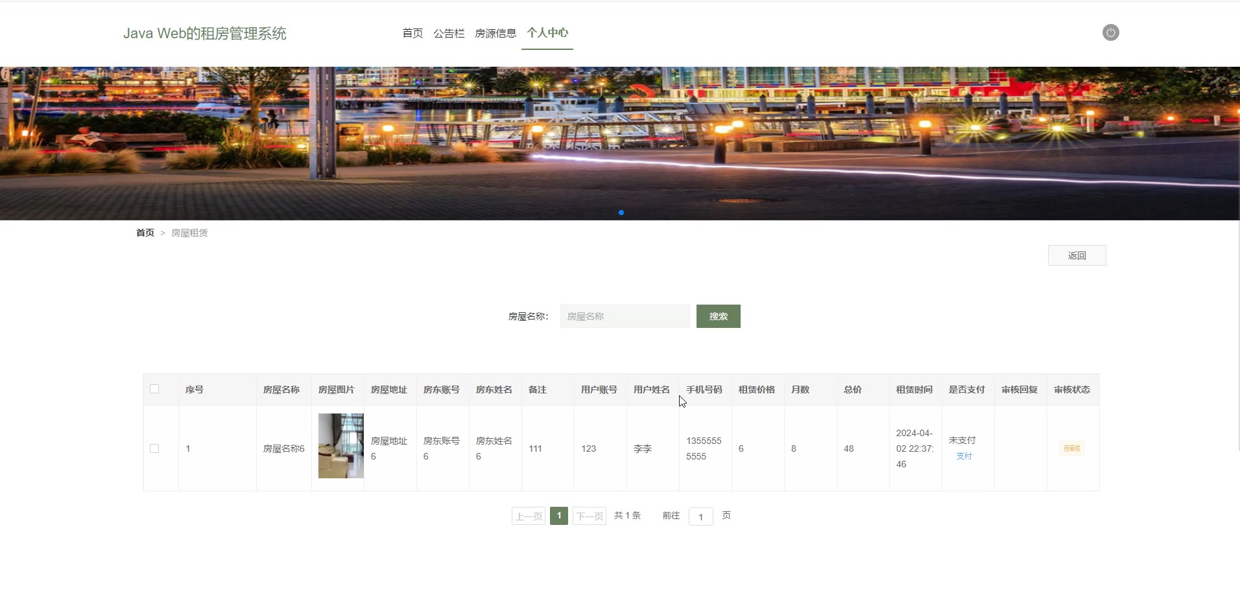
Task: Click the 房屋地址6 cell
Action: tap(389, 448)
